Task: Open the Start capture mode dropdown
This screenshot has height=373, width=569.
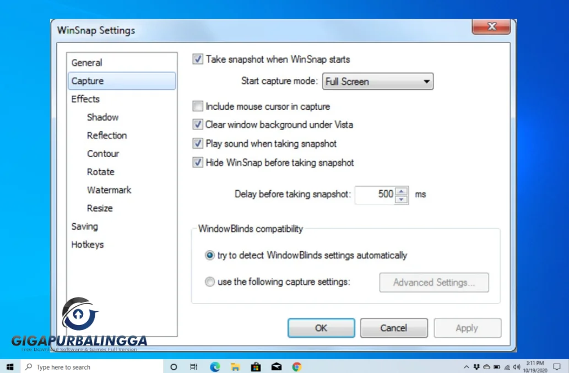Action: coord(378,82)
